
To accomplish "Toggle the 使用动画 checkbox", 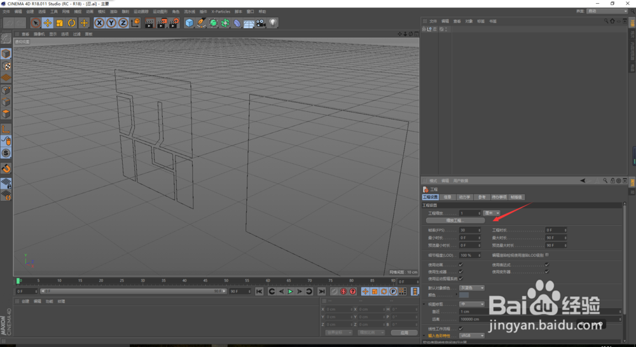I will tap(460, 264).
